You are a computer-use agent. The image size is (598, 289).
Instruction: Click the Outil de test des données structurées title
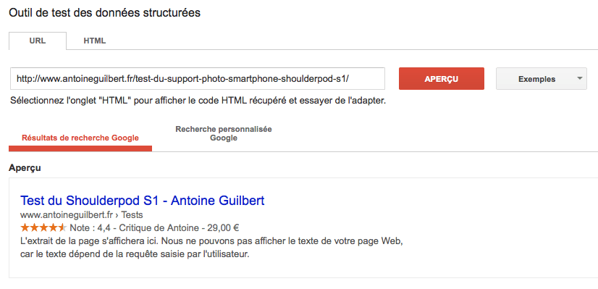[104, 12]
